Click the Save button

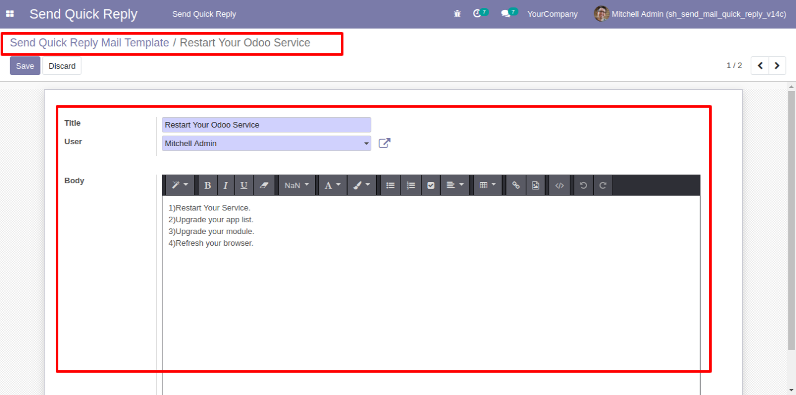(25, 66)
